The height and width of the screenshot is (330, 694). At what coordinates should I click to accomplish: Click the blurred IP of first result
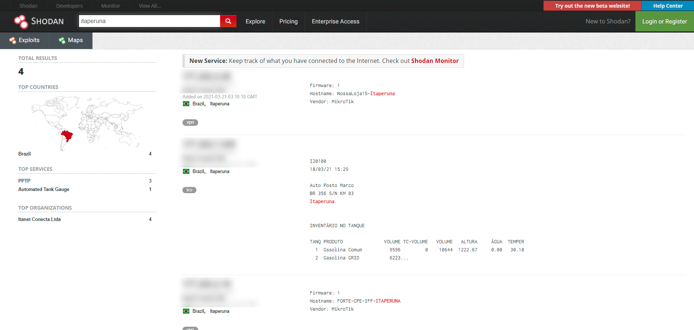(207, 76)
